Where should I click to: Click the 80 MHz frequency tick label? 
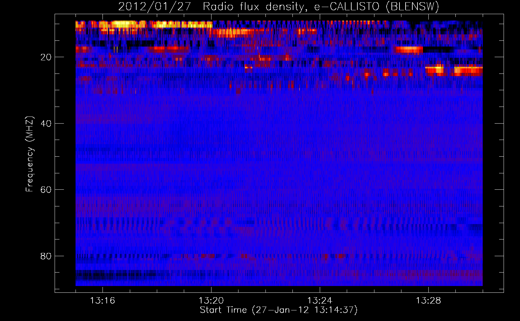[46, 256]
